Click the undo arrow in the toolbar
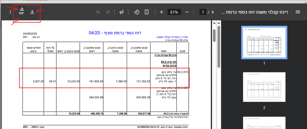Viewport: 307px width, 129px height. (x=98, y=12)
